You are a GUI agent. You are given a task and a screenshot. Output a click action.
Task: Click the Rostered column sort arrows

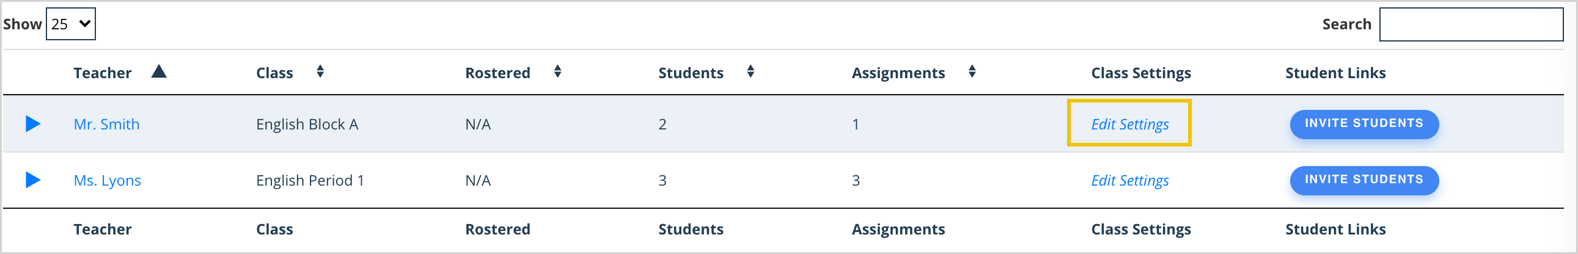tap(557, 71)
